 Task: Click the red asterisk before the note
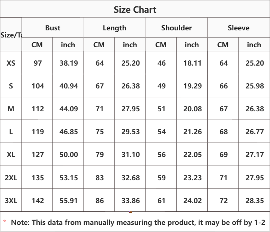point(4,222)
